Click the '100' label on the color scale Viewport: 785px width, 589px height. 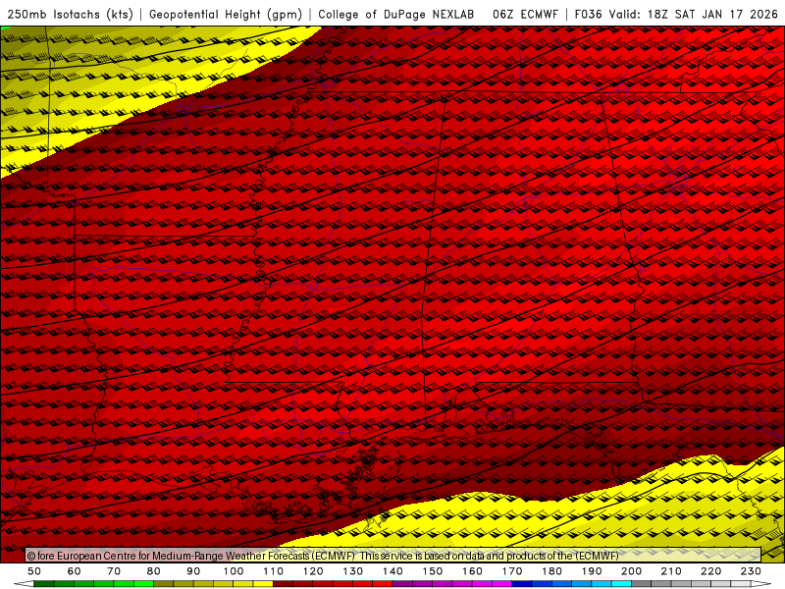point(234,571)
